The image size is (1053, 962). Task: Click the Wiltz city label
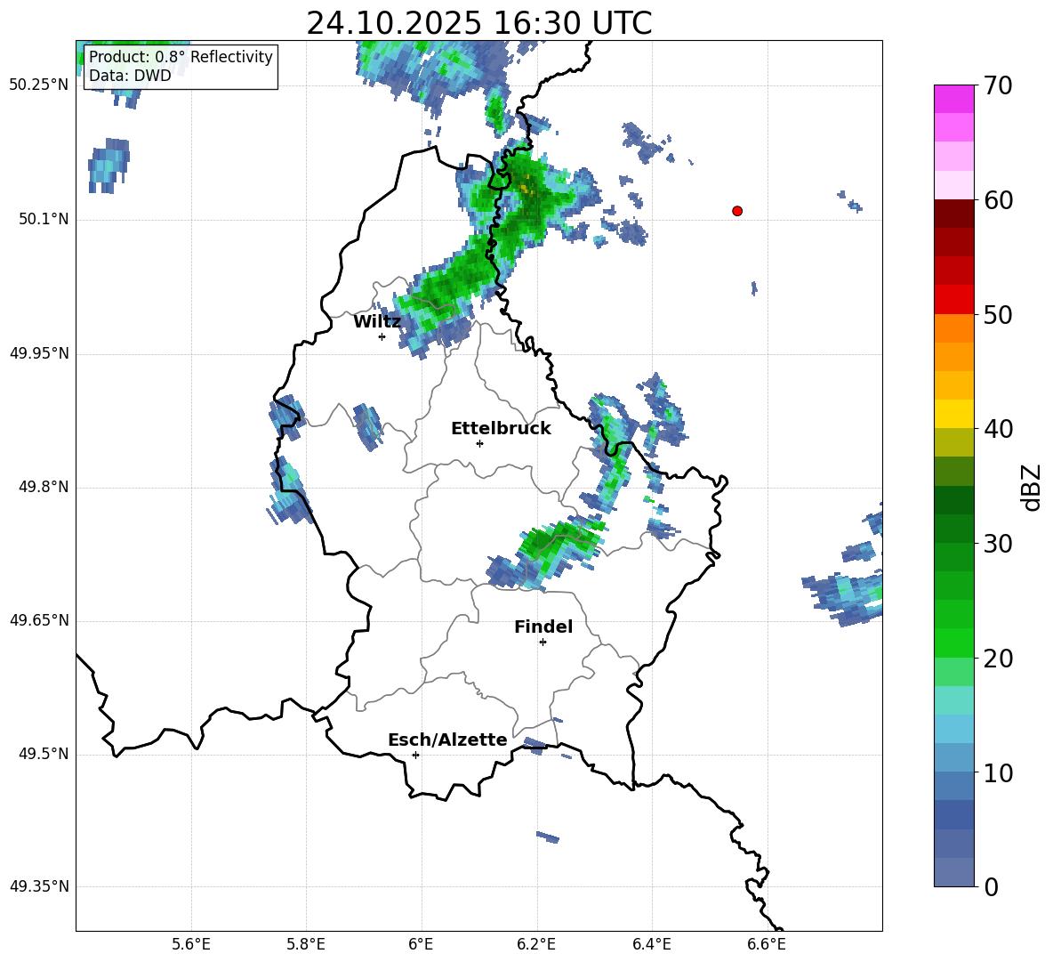[377, 322]
